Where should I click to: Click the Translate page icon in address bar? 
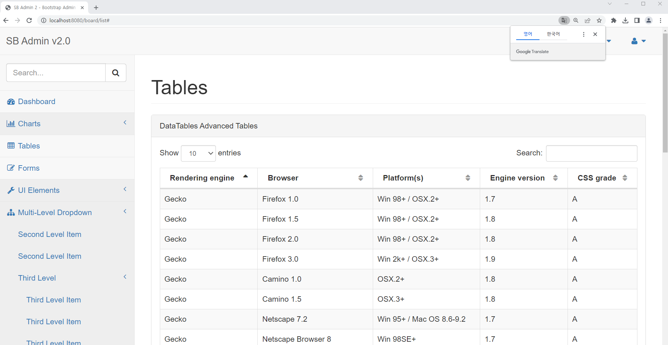click(x=564, y=20)
